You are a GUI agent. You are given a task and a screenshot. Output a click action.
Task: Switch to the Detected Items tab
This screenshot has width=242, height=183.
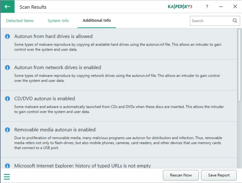click(x=20, y=21)
